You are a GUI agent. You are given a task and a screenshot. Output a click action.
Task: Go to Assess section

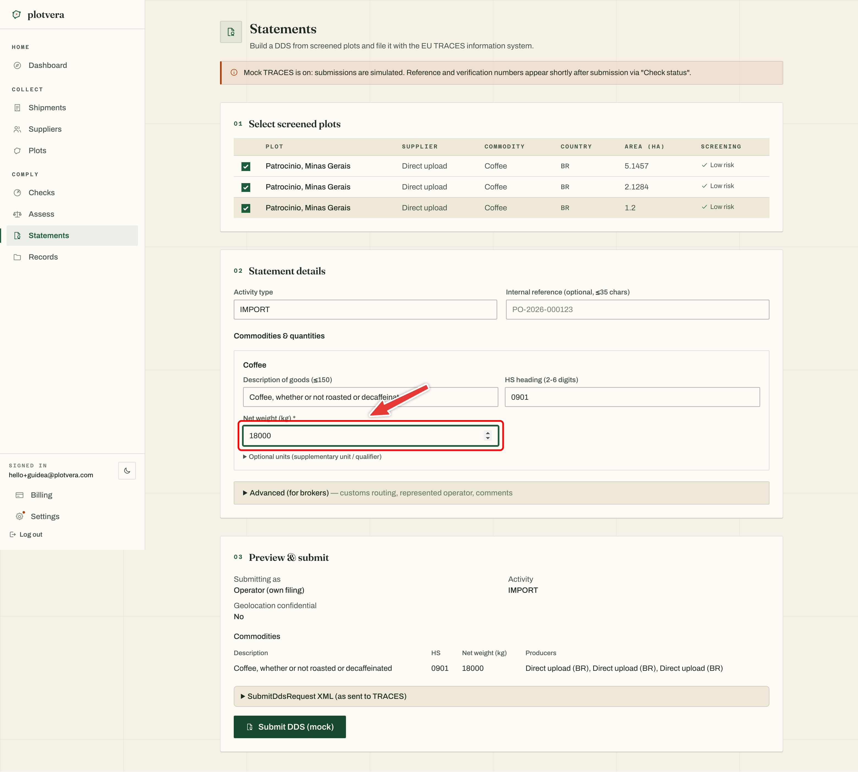click(72, 214)
